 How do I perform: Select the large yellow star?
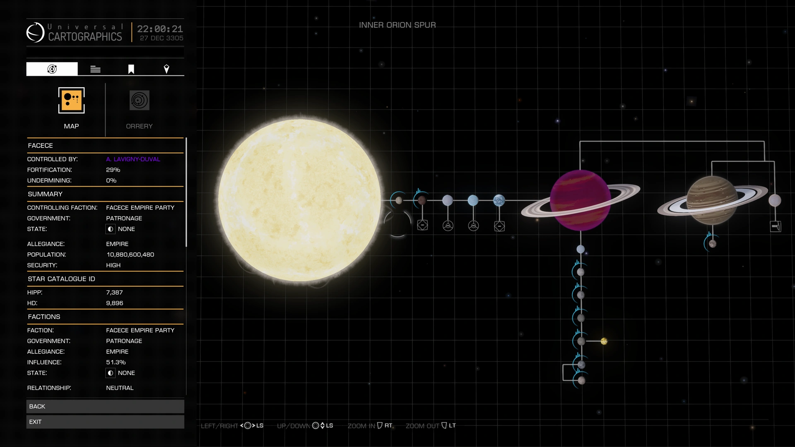[299, 200]
